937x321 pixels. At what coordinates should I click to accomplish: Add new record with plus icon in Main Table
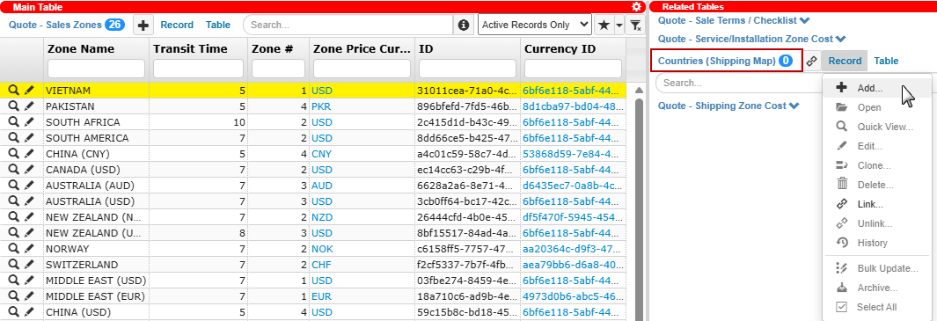click(x=143, y=26)
